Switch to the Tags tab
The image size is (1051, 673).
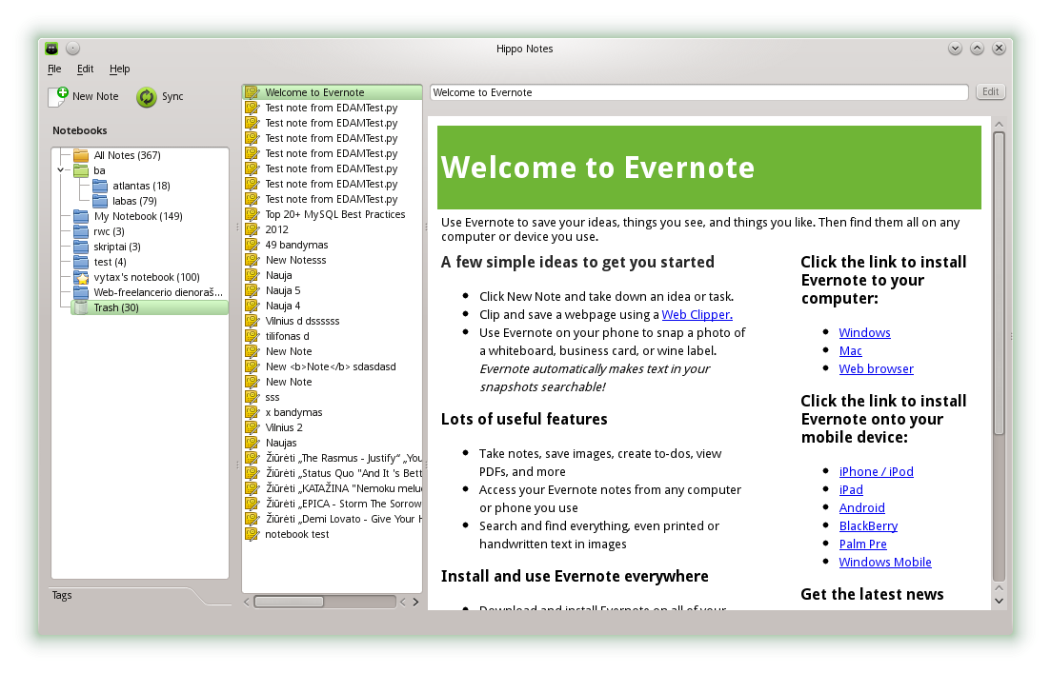(62, 595)
